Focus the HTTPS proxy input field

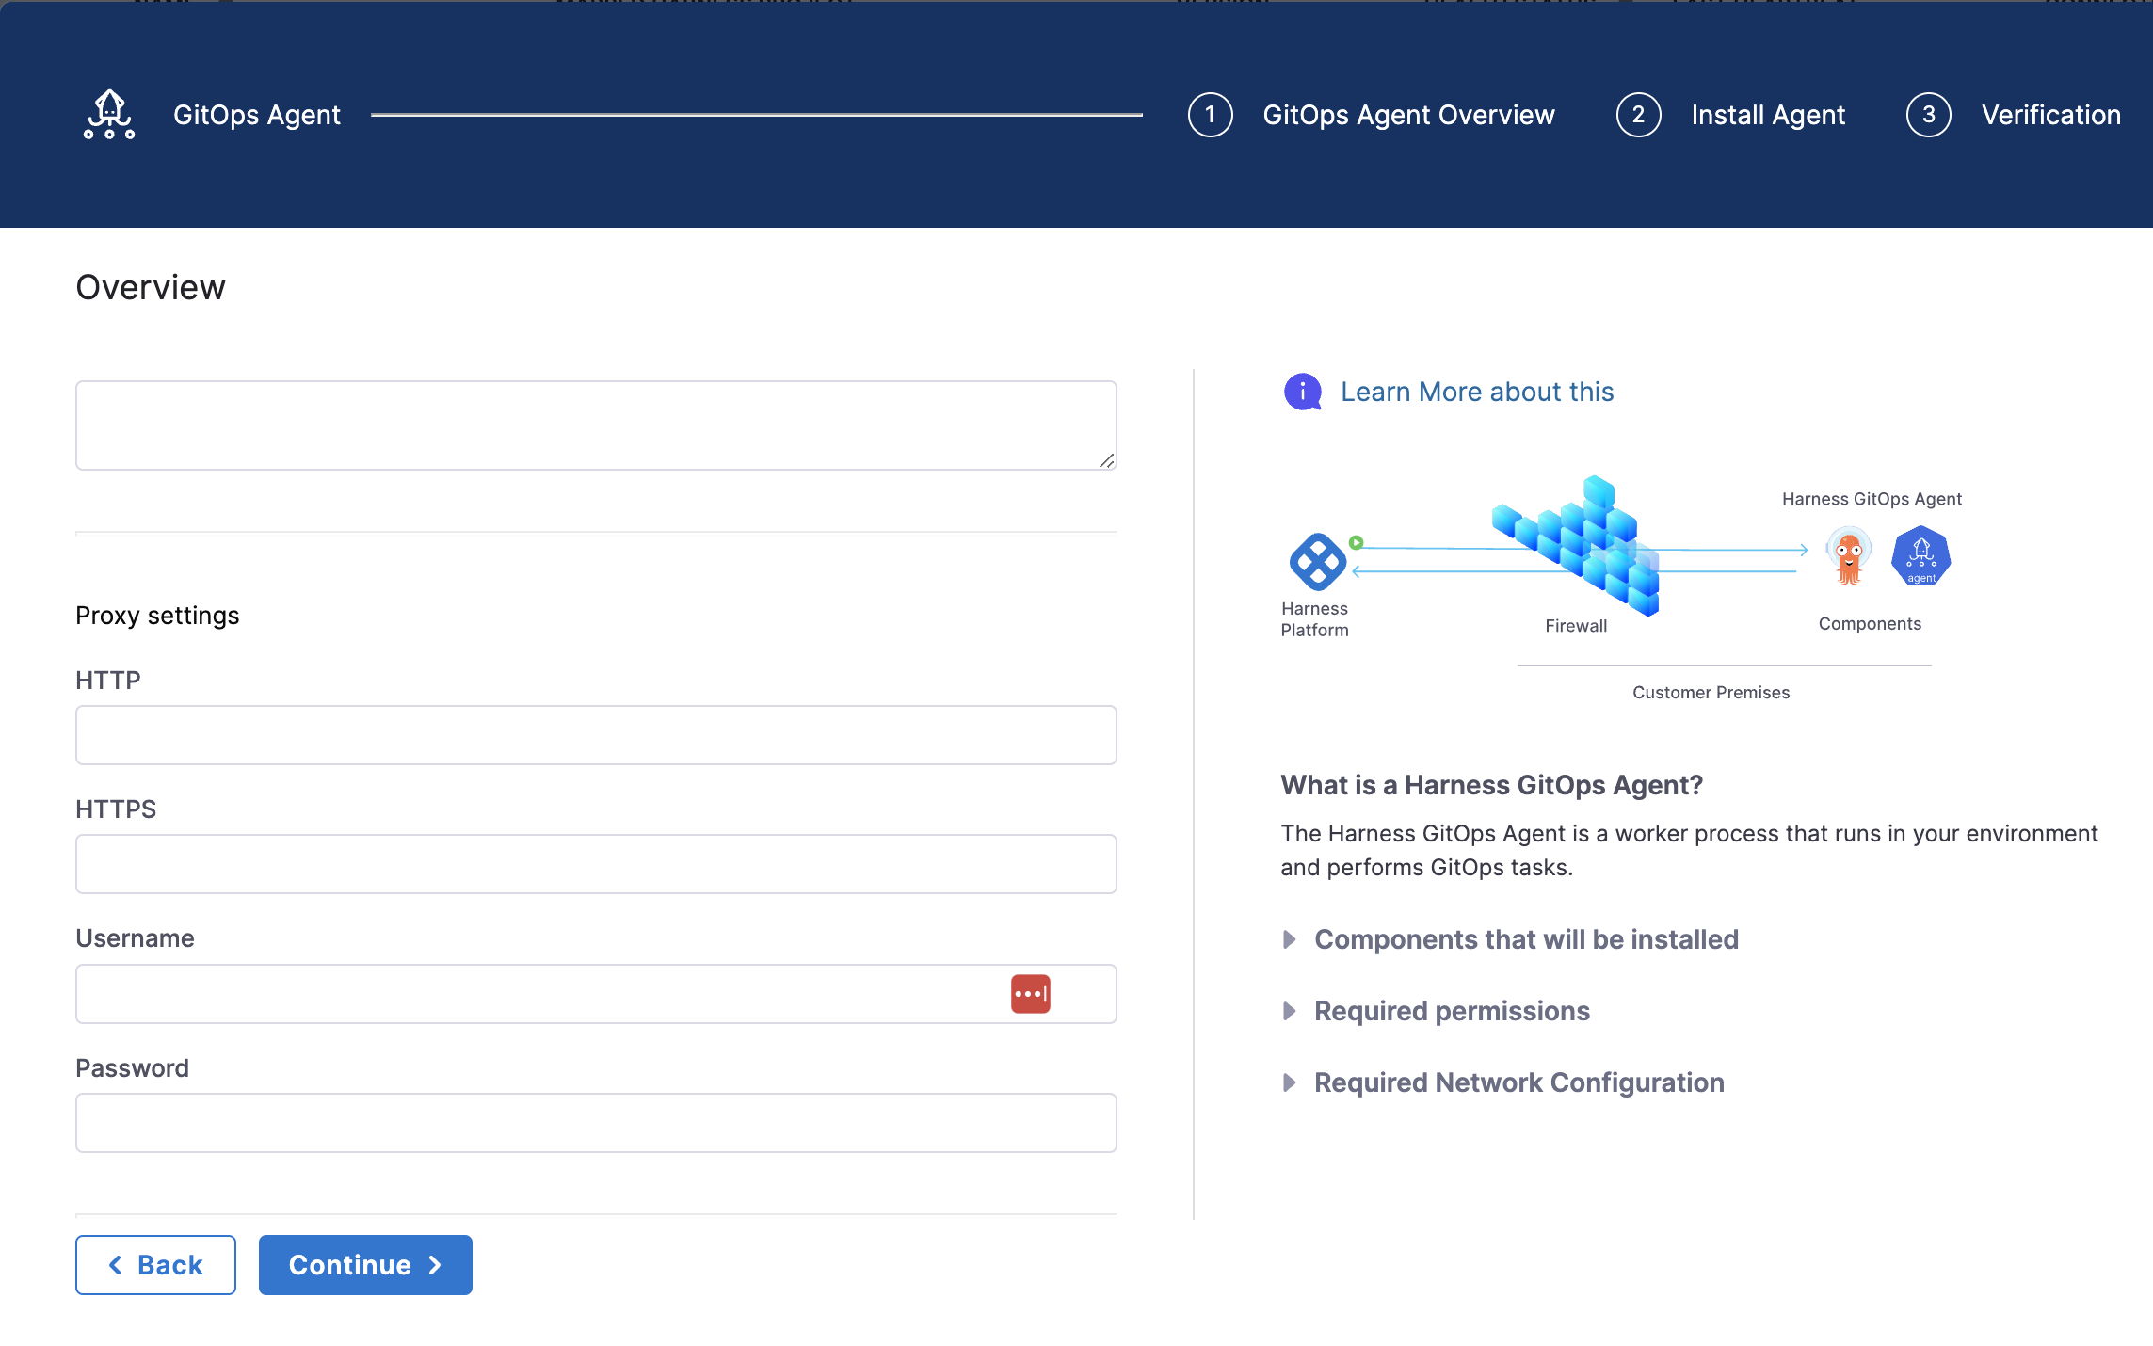coord(596,864)
